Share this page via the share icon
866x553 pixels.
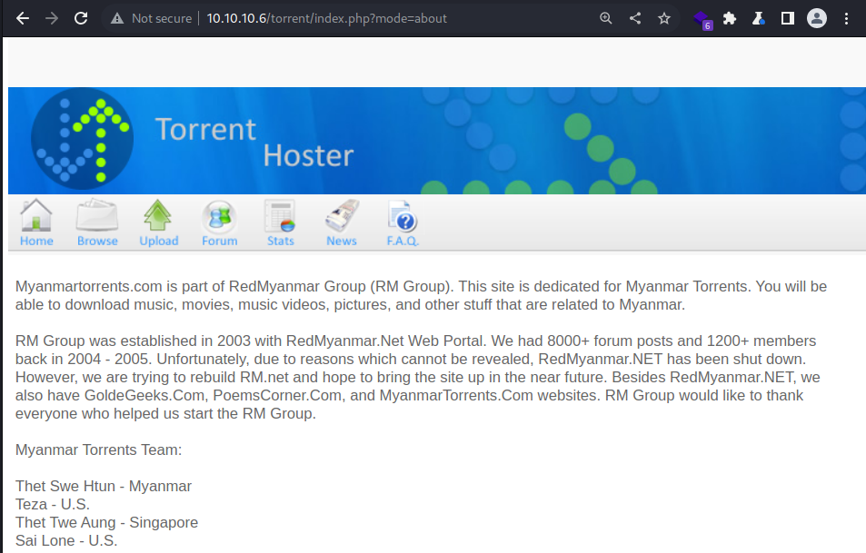point(635,18)
